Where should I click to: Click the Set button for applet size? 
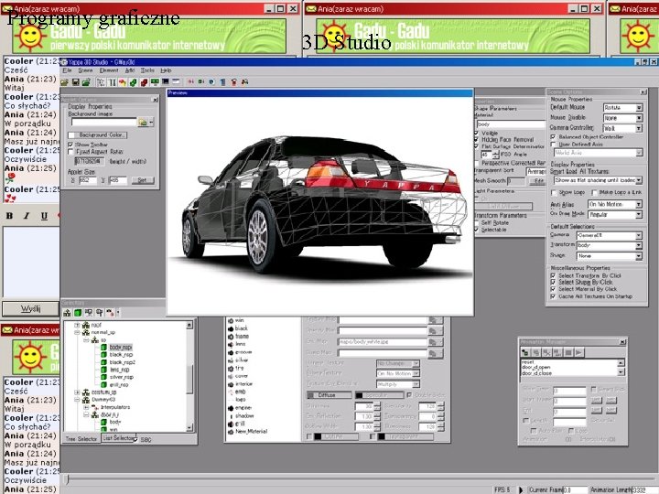tap(143, 180)
